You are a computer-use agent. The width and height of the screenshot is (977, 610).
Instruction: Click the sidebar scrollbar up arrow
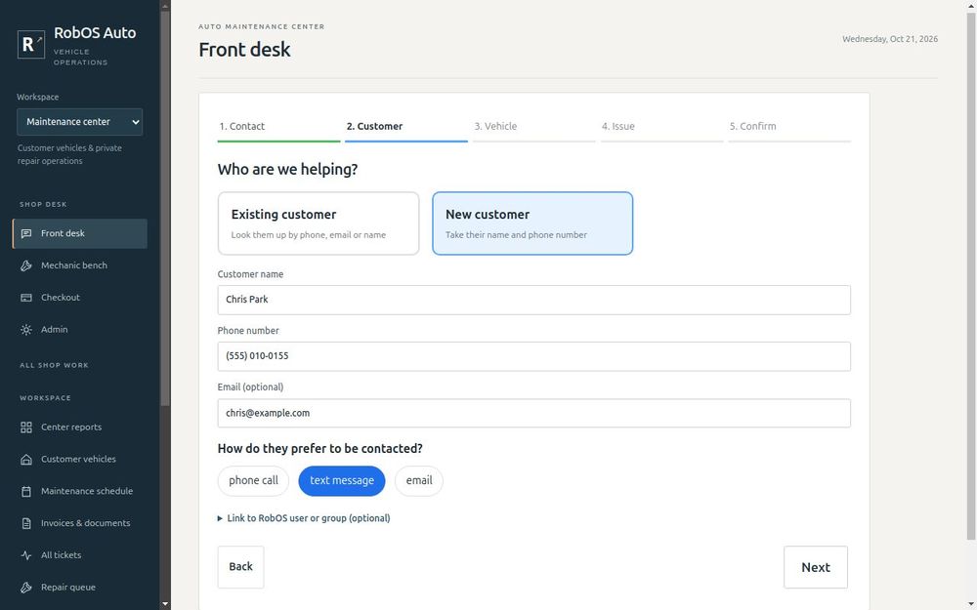click(165, 6)
